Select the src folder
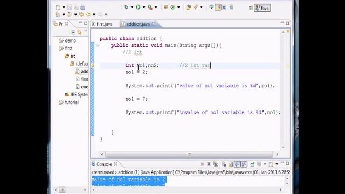 [71, 56]
